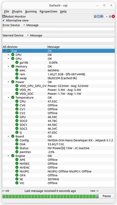Click the '23%' pwmfan value
Viewport: 117px width, 205px height.
click(52, 152)
